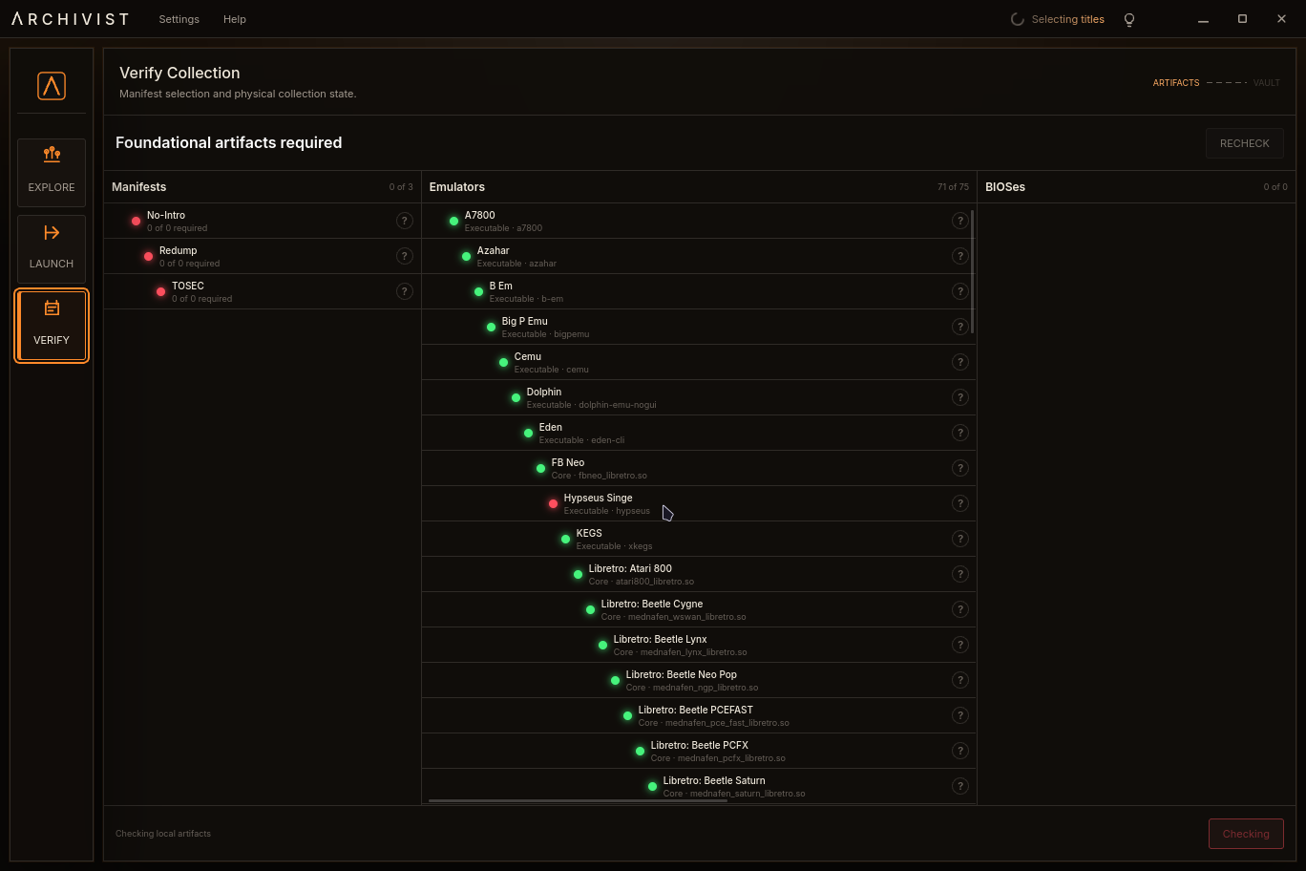Click the green status dot for Eden
This screenshot has width=1306, height=871.
point(528,433)
